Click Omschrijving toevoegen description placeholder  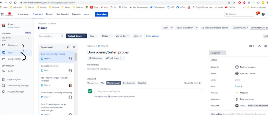click(x=99, y=69)
